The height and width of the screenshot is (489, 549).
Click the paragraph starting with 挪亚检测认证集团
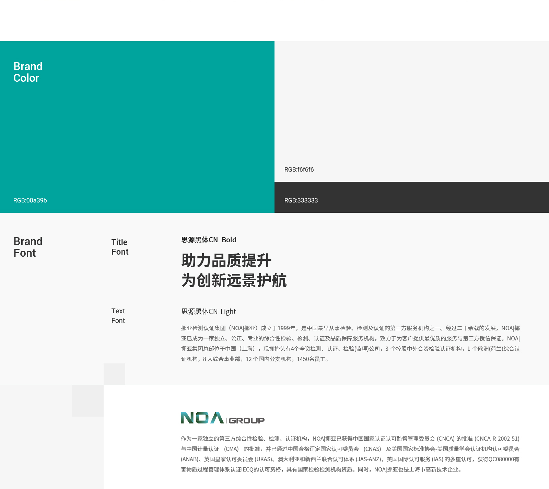[350, 344]
